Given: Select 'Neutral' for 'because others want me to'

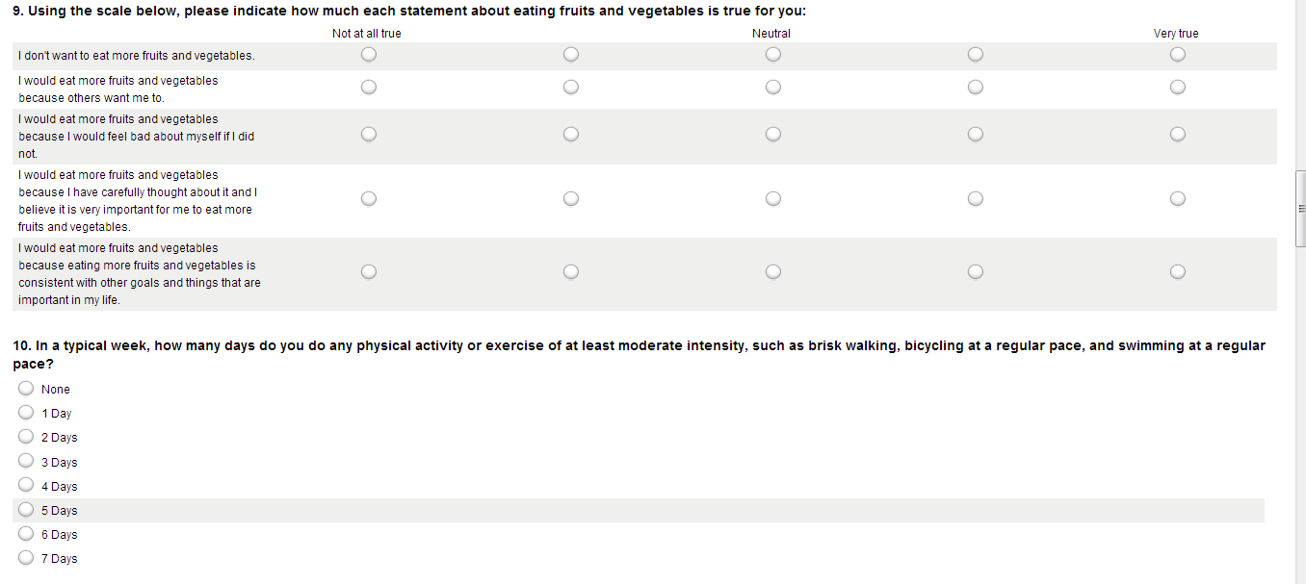Looking at the screenshot, I should [x=772, y=88].
